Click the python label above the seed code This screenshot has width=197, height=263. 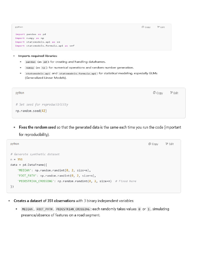coord(20,93)
